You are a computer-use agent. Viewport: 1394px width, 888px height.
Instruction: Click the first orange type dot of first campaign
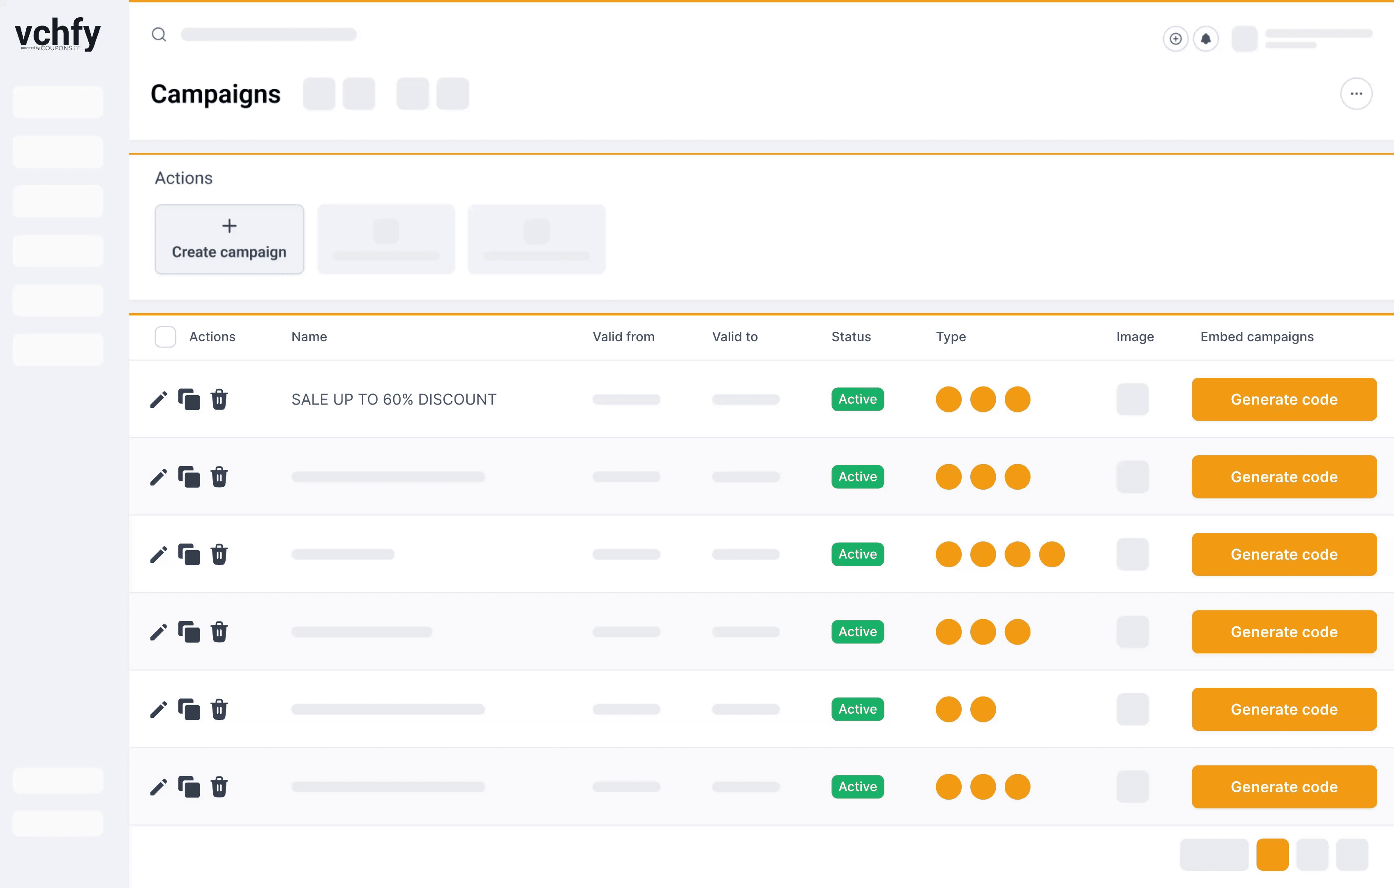948,400
